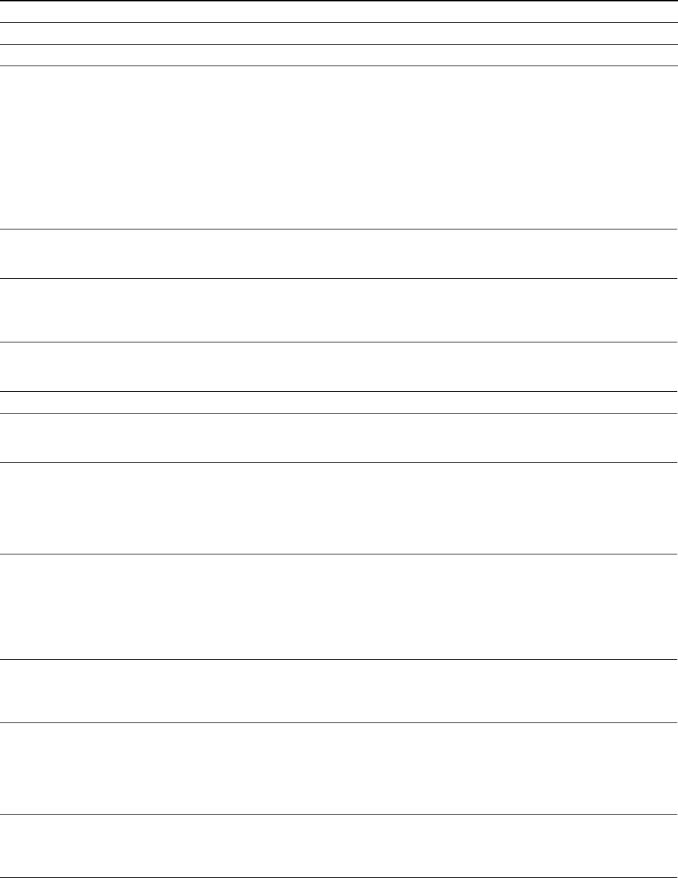This screenshot has height=878, width=678.
Task: Click the empty row just below tallest row
Action: (x=339, y=254)
